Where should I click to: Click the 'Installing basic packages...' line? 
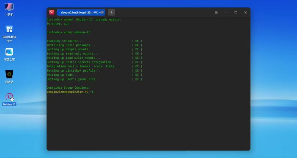71,45
